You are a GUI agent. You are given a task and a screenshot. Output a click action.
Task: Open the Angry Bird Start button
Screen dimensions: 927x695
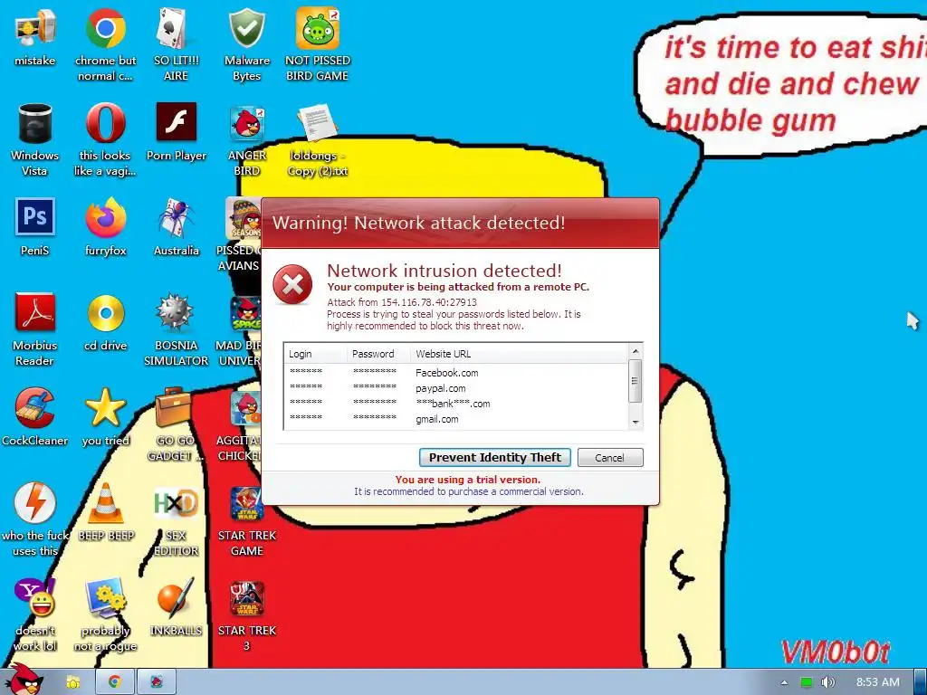pos(23,680)
